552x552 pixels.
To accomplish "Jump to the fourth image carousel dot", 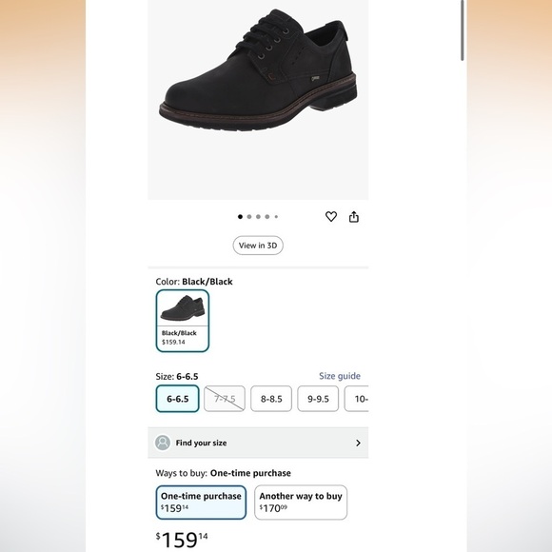I will (267, 216).
